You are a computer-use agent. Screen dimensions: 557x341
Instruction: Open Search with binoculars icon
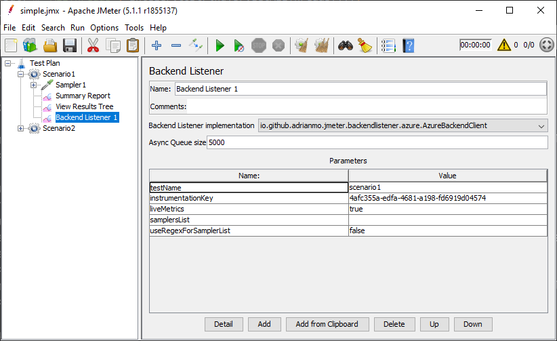[x=346, y=45]
